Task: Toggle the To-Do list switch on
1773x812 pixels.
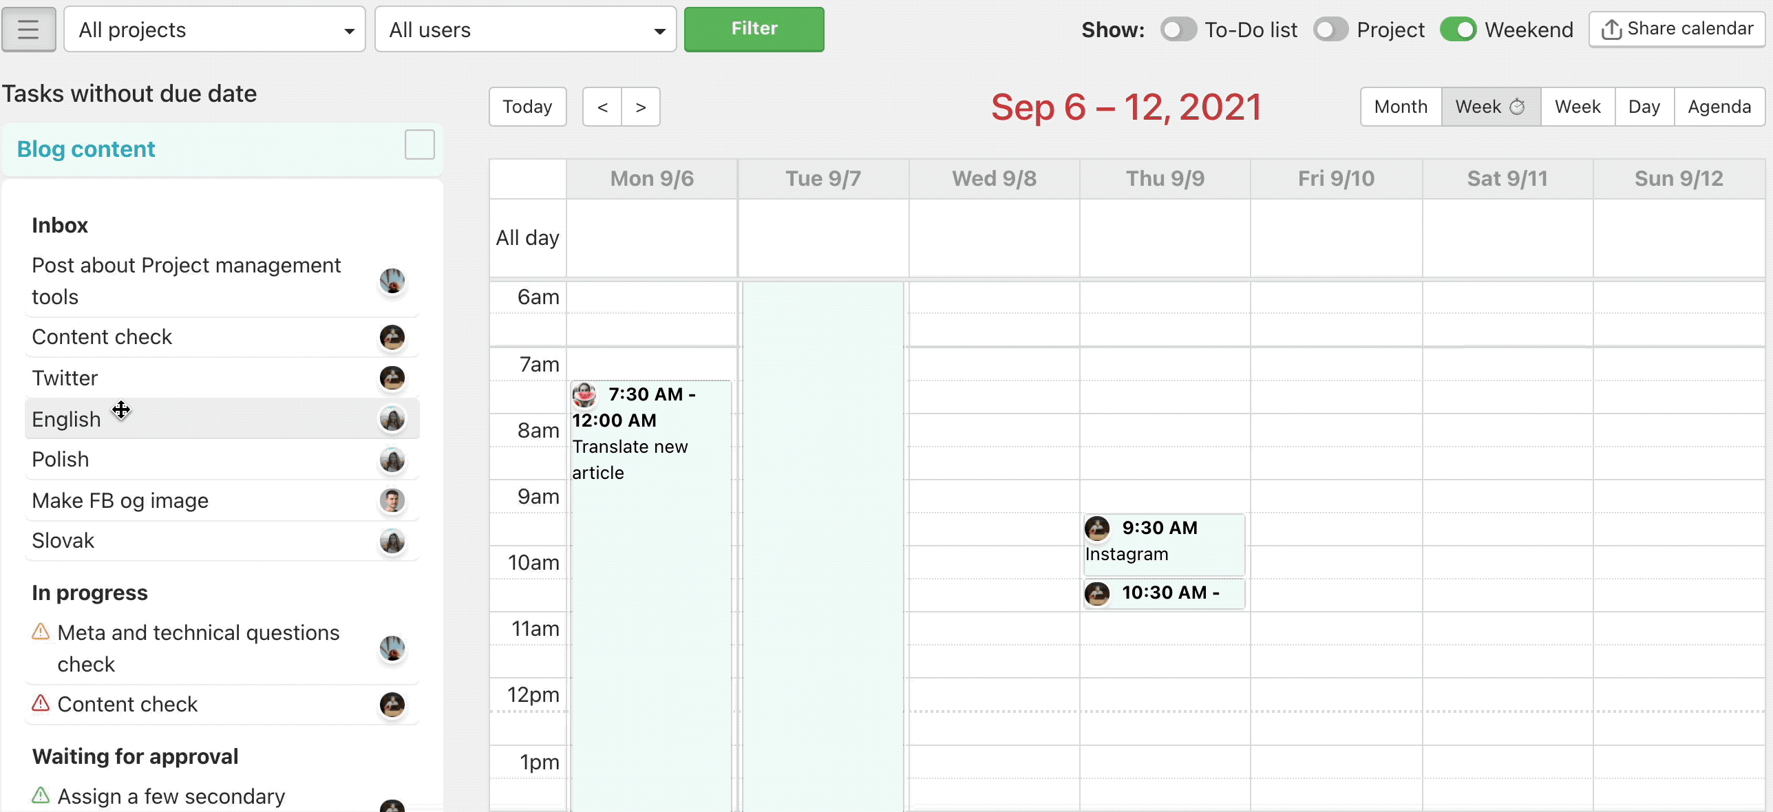Action: pos(1178,28)
